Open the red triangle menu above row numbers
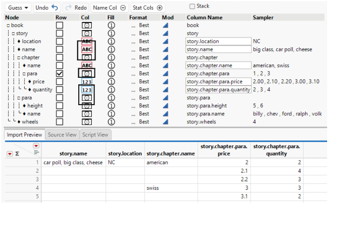Viewport: 340px width, 229px height. click(36, 146)
